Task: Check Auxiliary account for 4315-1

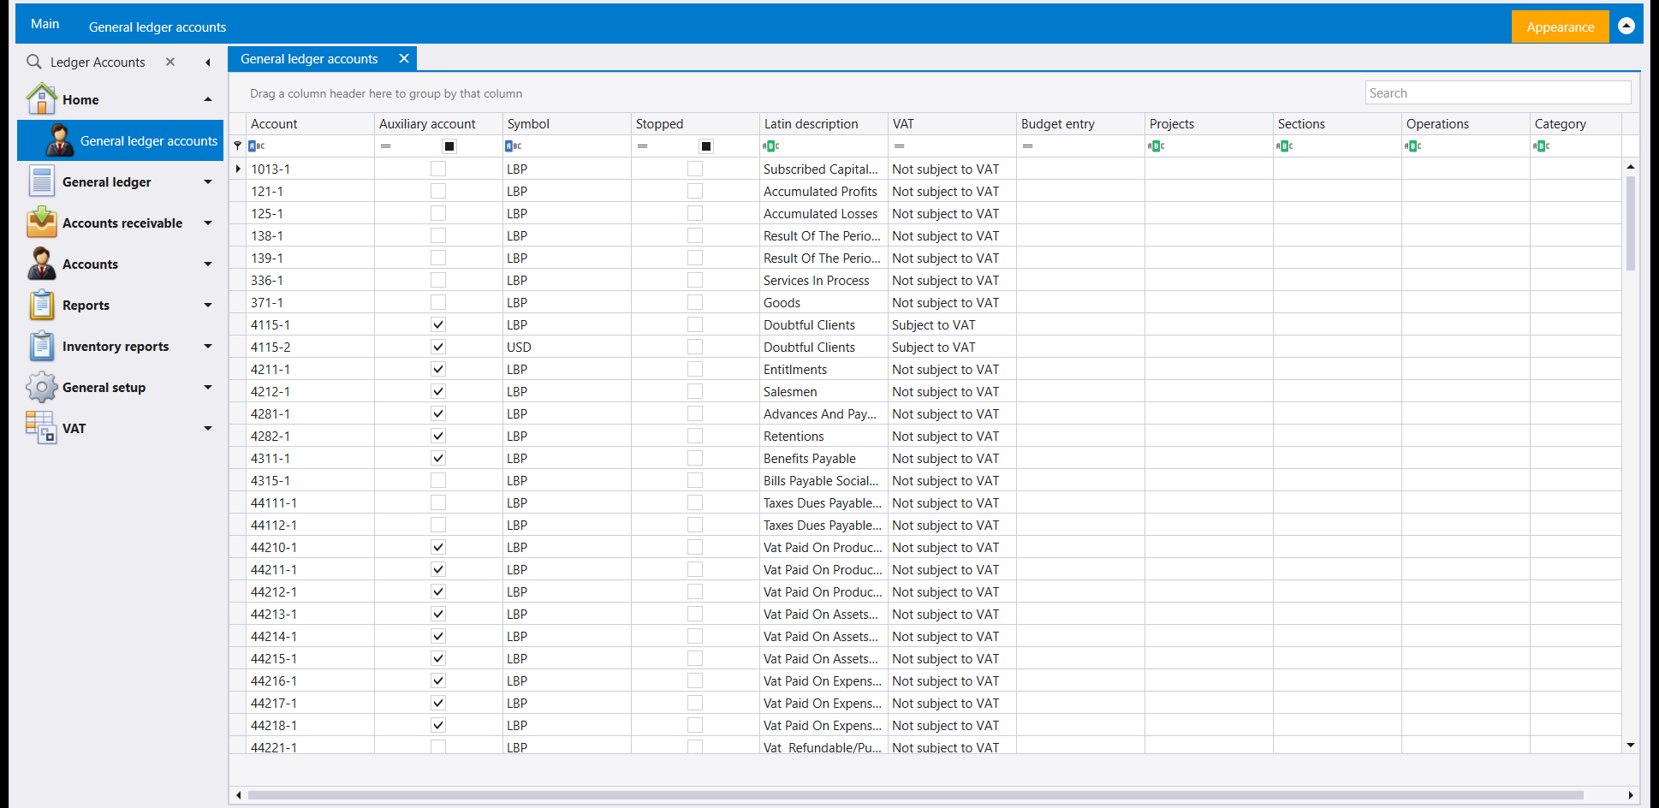Action: (x=438, y=480)
